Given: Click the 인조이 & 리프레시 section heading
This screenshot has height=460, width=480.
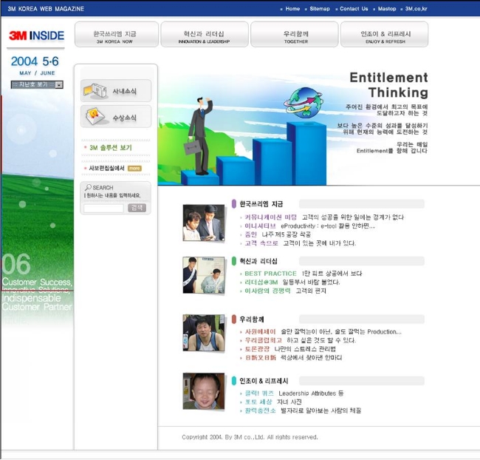Looking at the screenshot, I should click(x=264, y=381).
